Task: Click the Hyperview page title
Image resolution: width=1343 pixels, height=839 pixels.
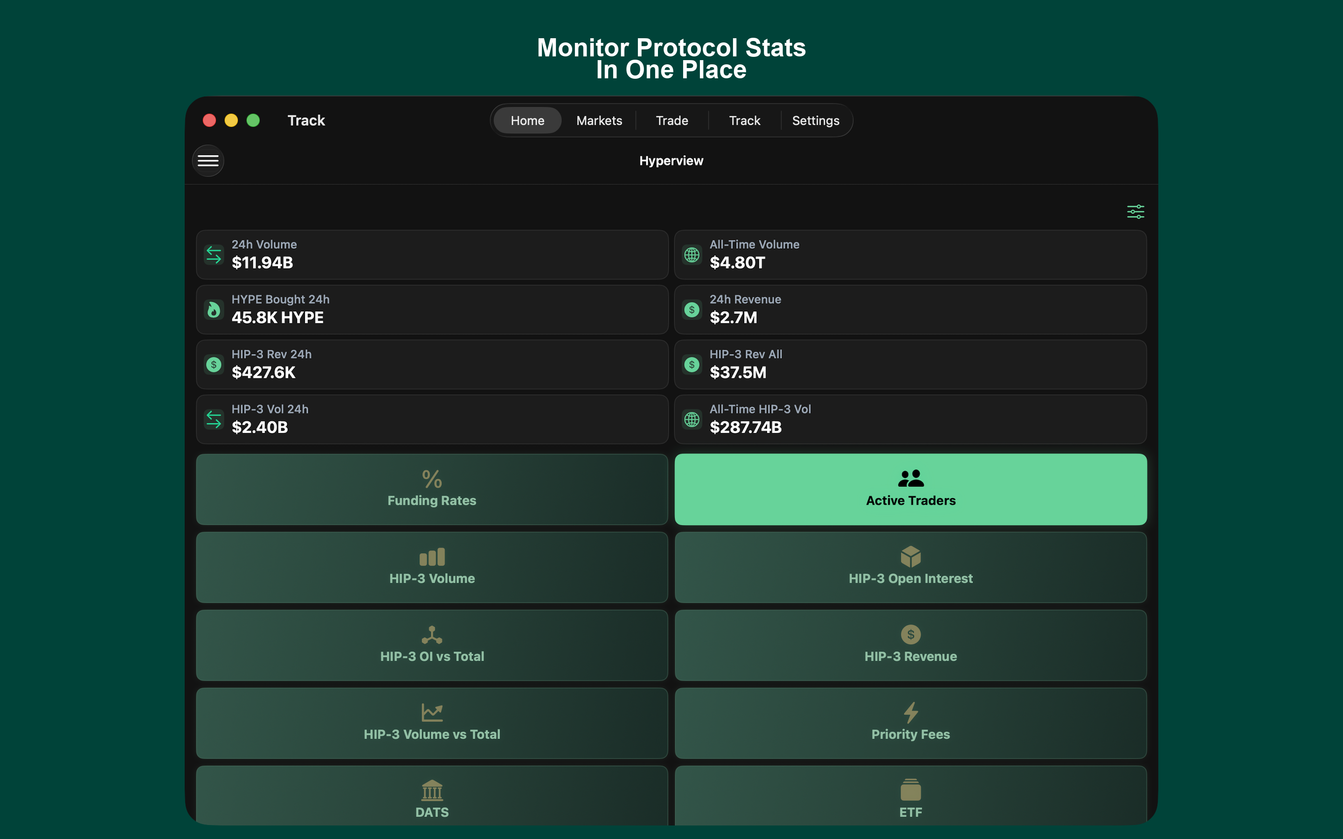Action: tap(671, 161)
